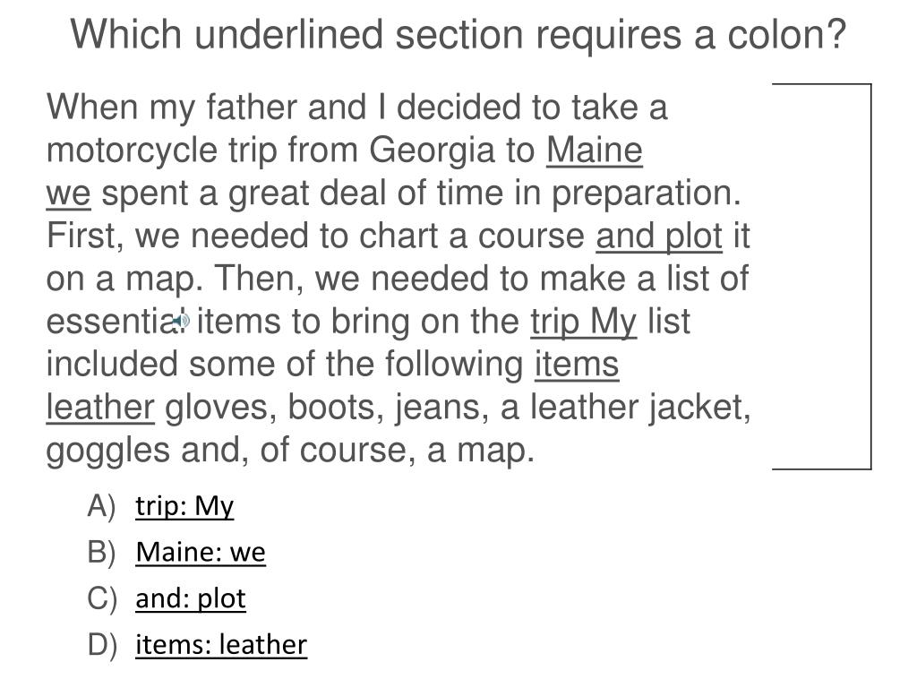Click the letter C) option label

[x=102, y=598]
